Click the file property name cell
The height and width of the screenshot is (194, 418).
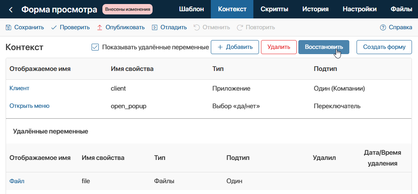(x=86, y=181)
